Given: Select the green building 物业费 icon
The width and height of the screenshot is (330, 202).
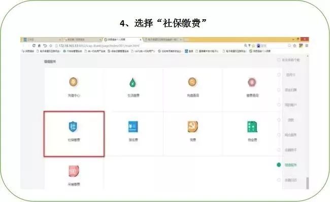Looking at the screenshot, I should coord(252,127).
